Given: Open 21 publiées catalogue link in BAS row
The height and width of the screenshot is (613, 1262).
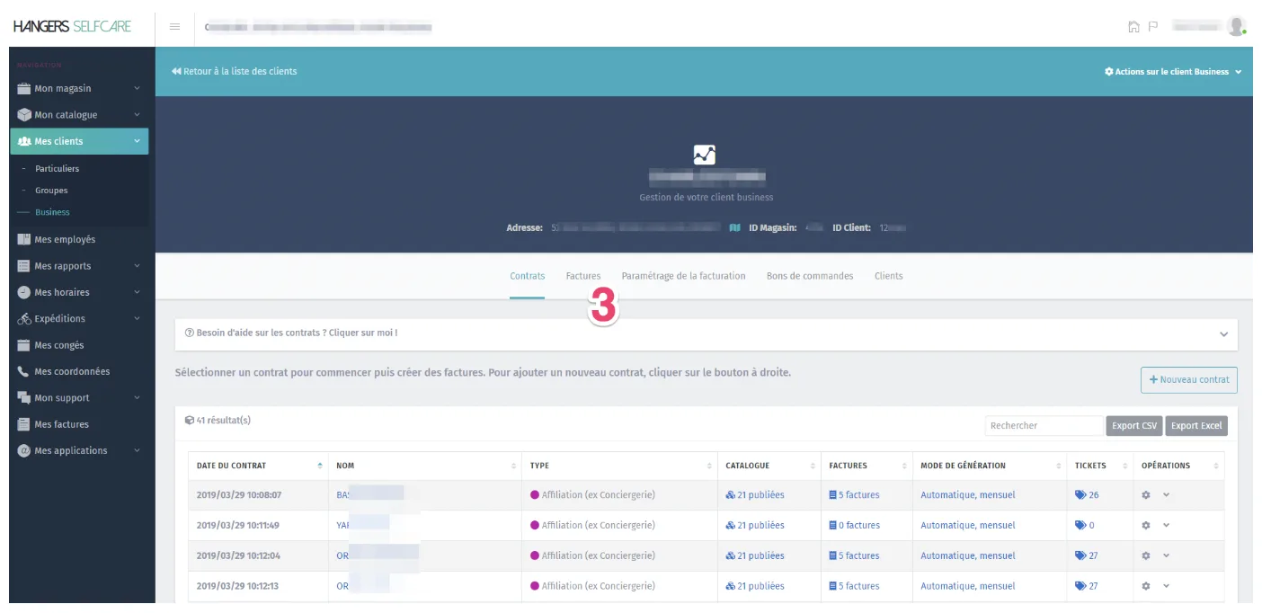Looking at the screenshot, I should [755, 495].
